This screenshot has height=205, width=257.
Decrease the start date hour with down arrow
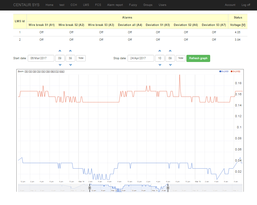coord(60,65)
